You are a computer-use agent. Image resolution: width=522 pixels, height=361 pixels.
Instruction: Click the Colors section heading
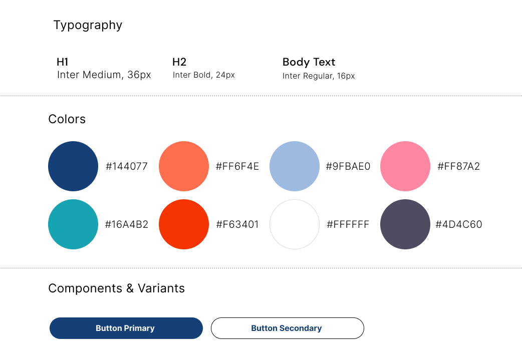67,119
